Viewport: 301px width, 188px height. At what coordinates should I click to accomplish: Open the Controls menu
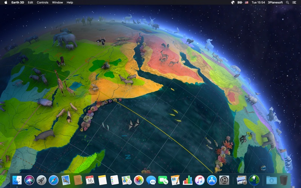click(43, 2)
